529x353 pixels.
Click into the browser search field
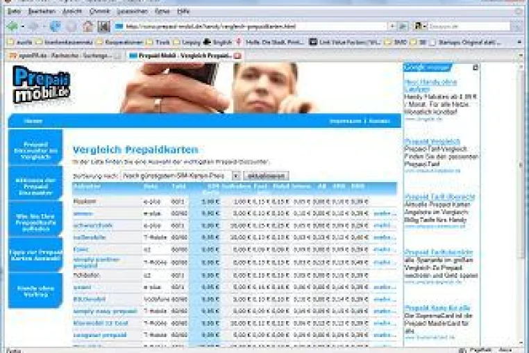click(469, 26)
